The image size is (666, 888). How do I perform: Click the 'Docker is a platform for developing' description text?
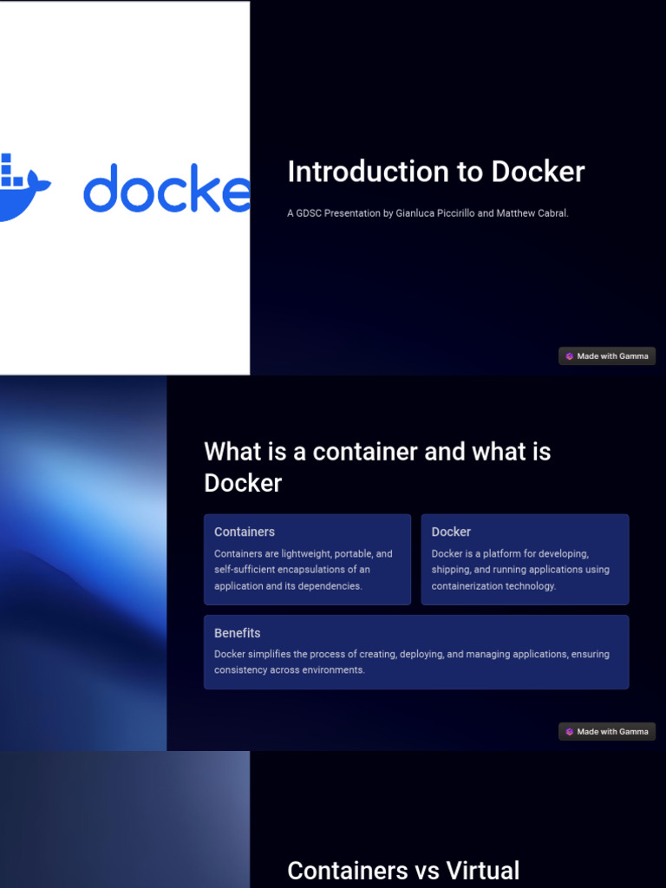[x=520, y=570]
